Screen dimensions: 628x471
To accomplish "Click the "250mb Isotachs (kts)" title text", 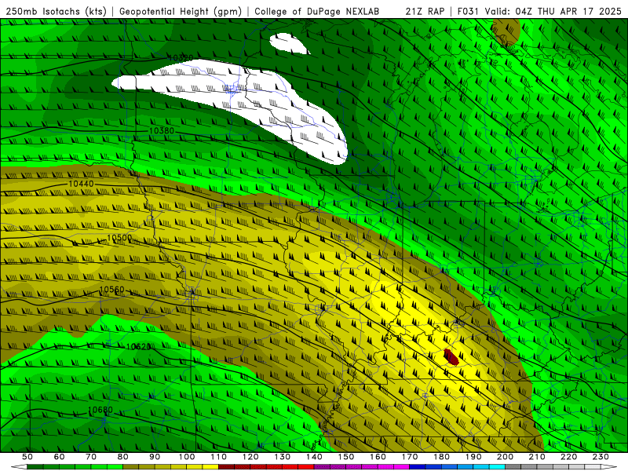I will click(57, 11).
